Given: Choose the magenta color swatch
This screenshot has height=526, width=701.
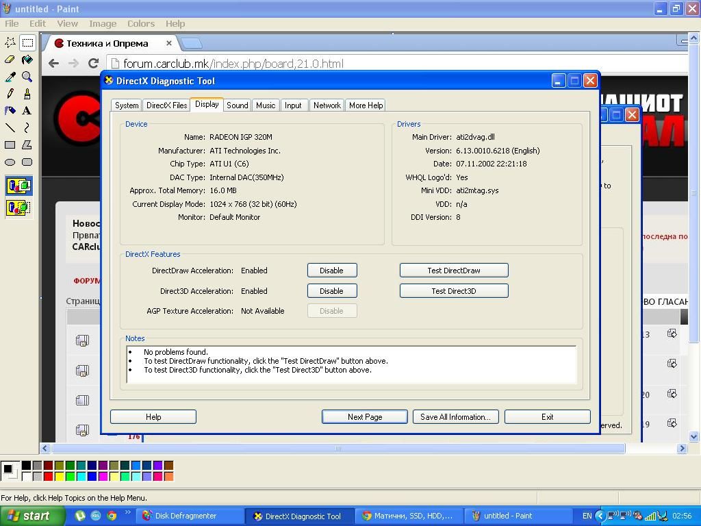Looking at the screenshot, I should click(103, 477).
